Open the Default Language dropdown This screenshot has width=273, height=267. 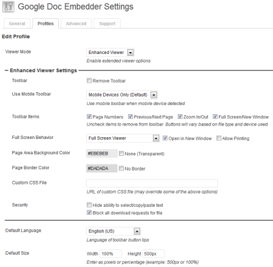click(113, 231)
